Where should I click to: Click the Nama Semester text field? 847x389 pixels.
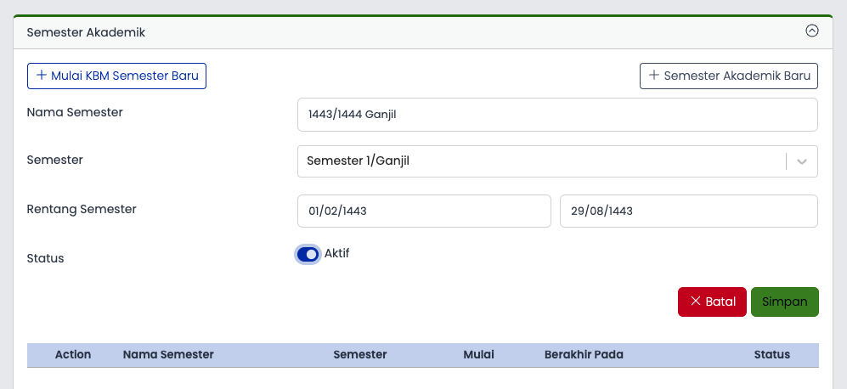point(557,115)
